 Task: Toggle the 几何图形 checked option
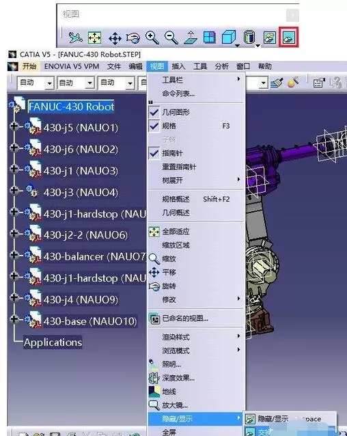(196, 112)
